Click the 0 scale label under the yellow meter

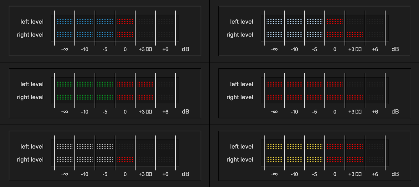pos(335,174)
